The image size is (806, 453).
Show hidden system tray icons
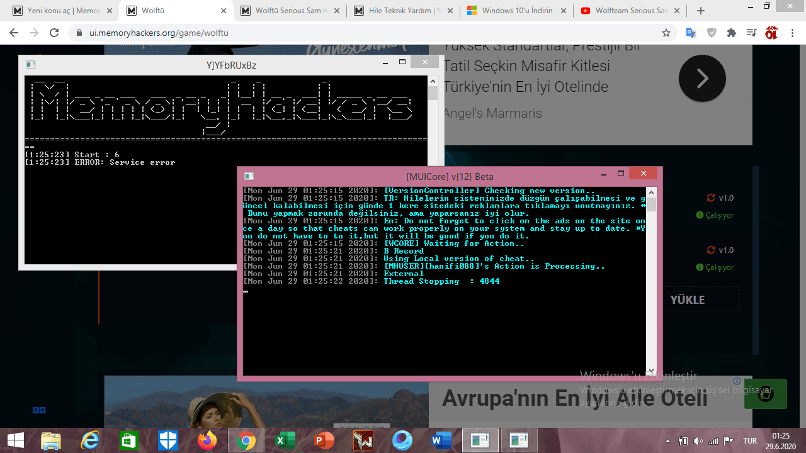(x=669, y=440)
